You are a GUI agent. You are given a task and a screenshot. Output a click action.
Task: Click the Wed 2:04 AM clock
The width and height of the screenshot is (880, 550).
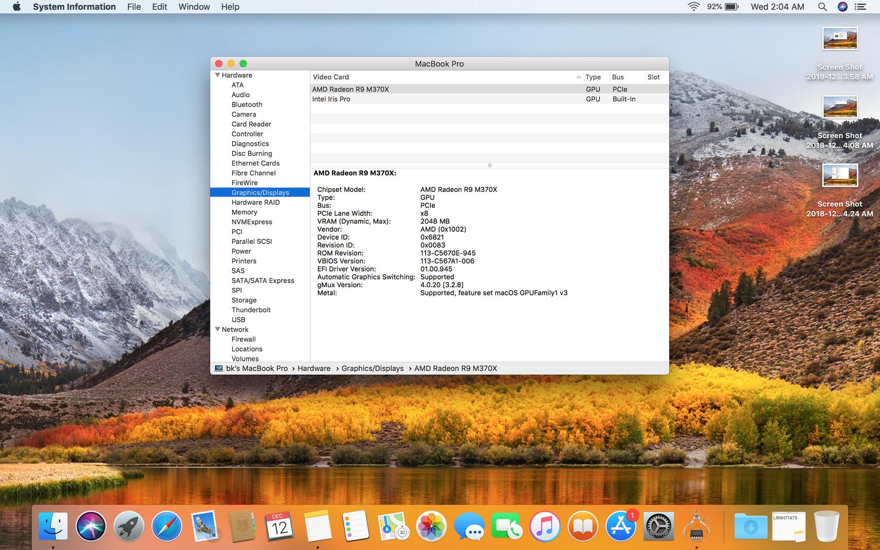click(777, 7)
